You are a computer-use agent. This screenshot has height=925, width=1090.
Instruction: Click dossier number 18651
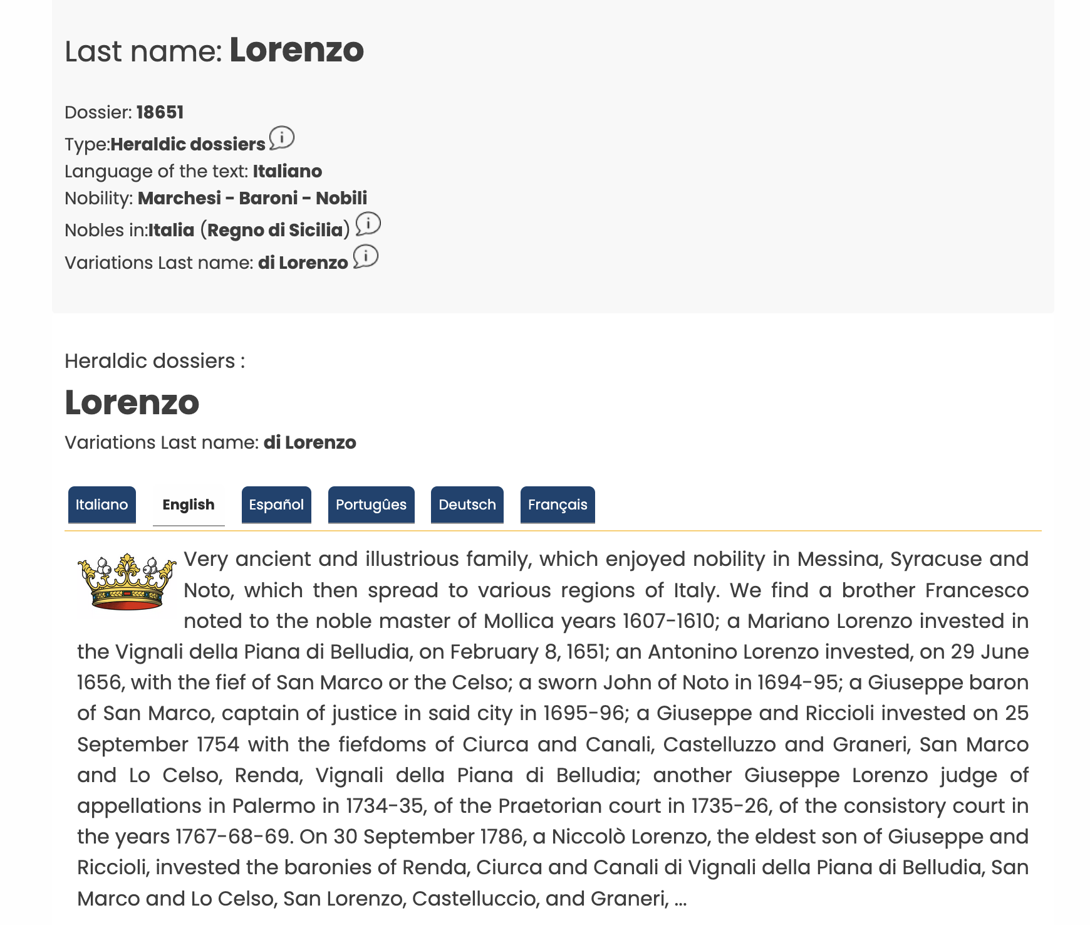pos(160,113)
